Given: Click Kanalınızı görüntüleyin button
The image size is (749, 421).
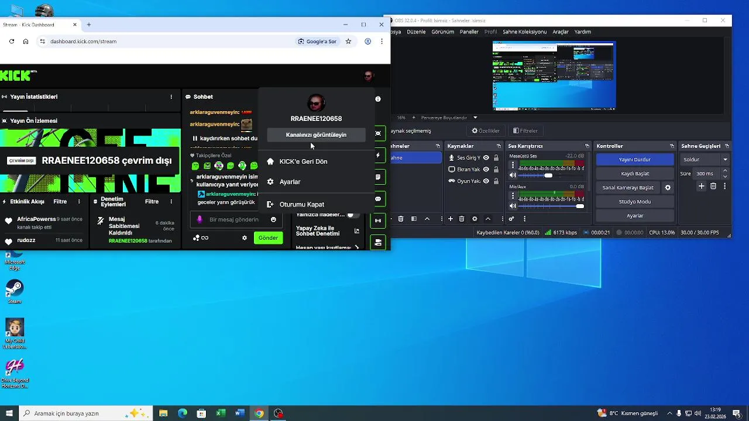Looking at the screenshot, I should 316,135.
